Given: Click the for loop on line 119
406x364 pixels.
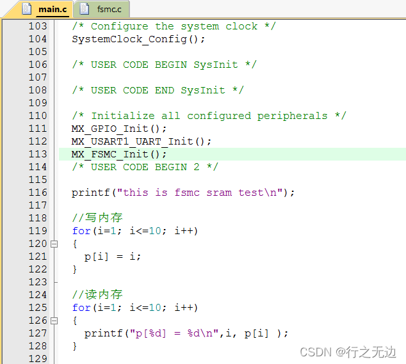Looking at the screenshot, I should pyautogui.click(x=135, y=231).
